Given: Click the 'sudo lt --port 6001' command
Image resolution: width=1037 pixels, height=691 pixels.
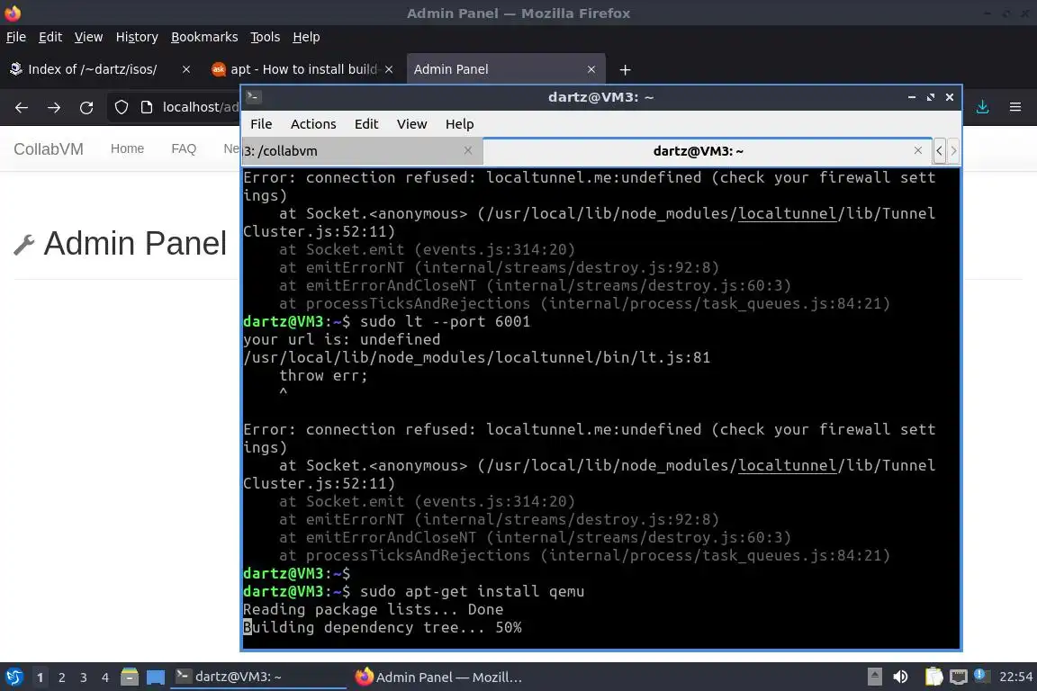Looking at the screenshot, I should 445,321.
